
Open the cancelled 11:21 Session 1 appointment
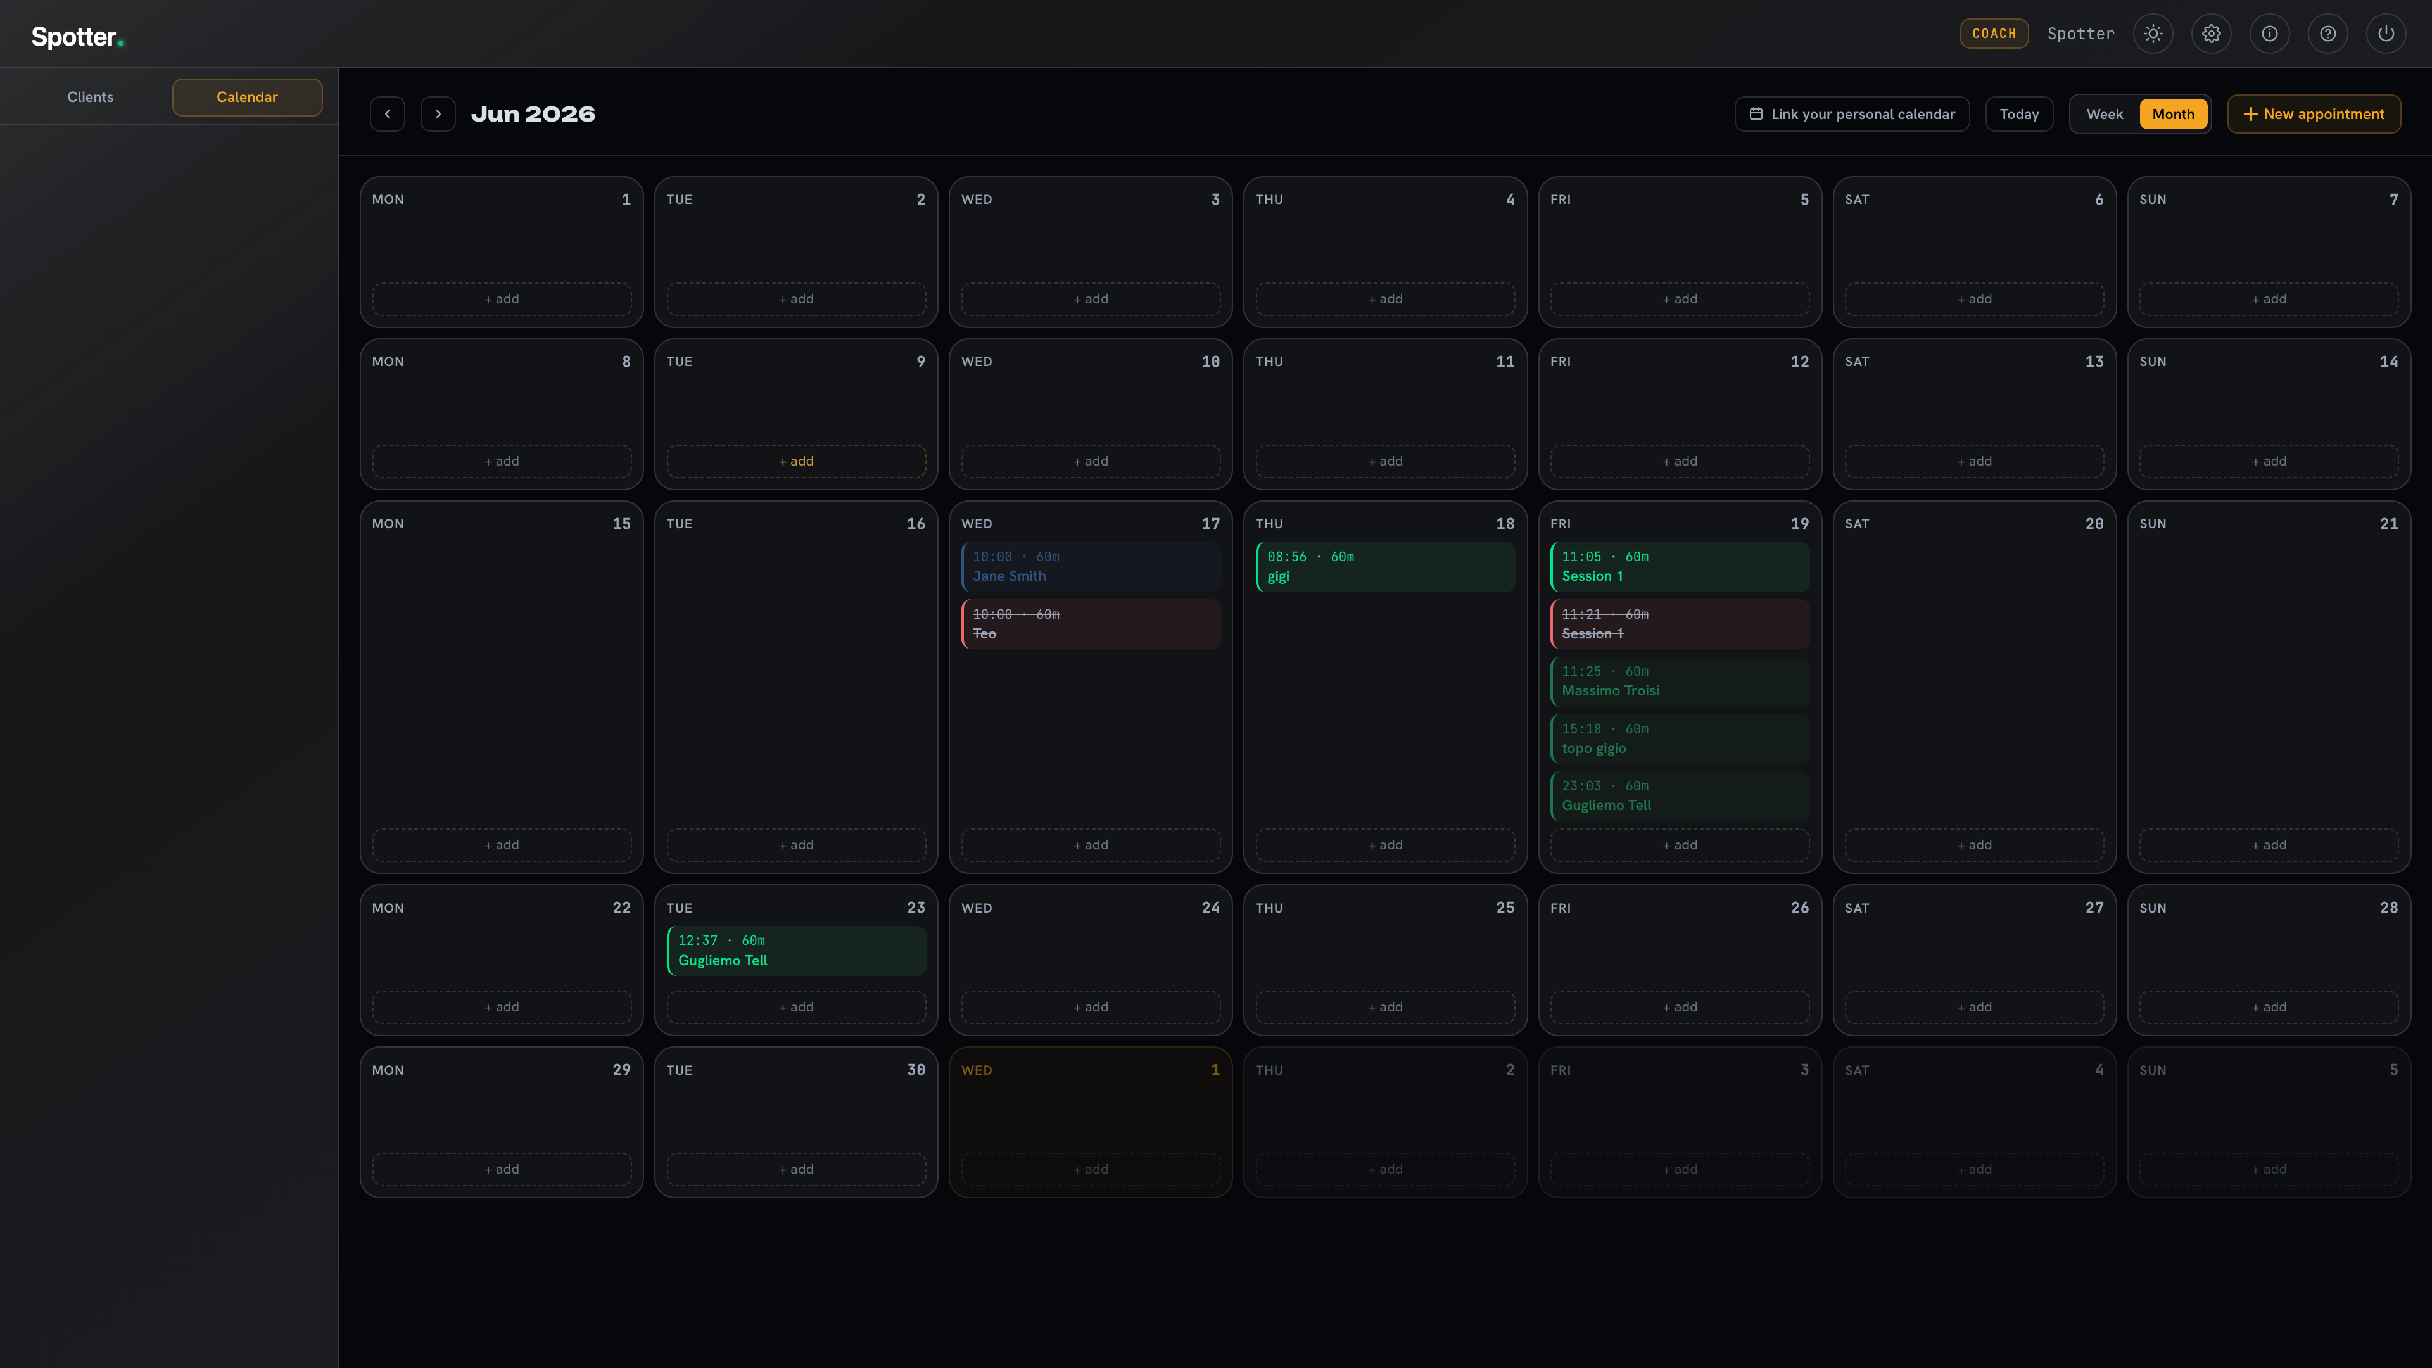click(1680, 624)
